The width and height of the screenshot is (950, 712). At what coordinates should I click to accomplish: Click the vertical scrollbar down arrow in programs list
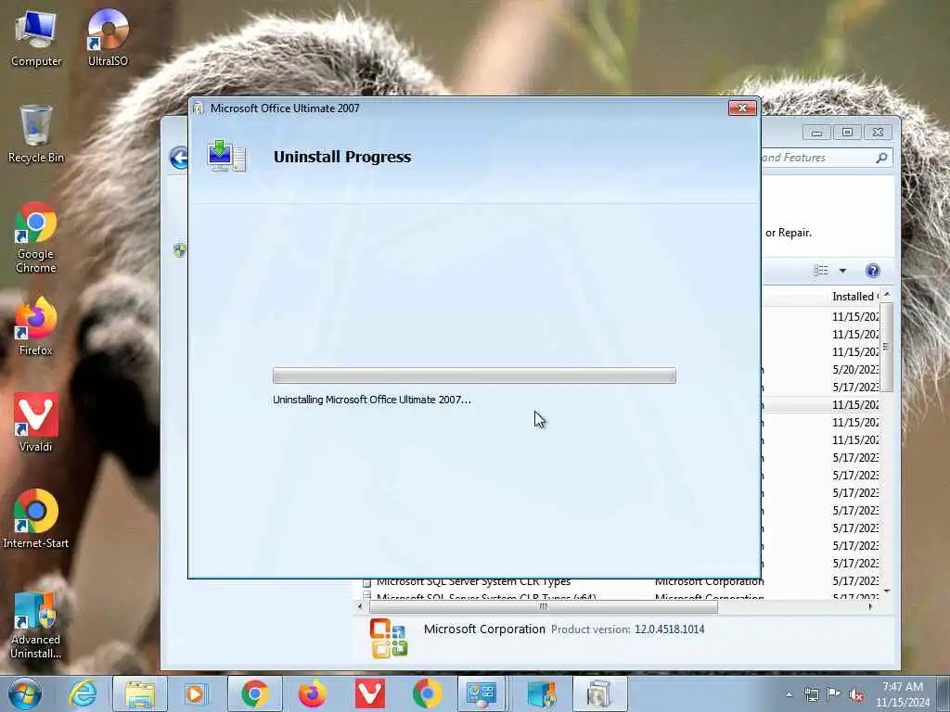(x=886, y=591)
